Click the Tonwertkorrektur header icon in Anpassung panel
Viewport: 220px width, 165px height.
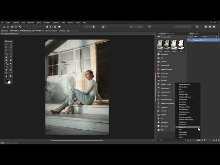point(159,37)
